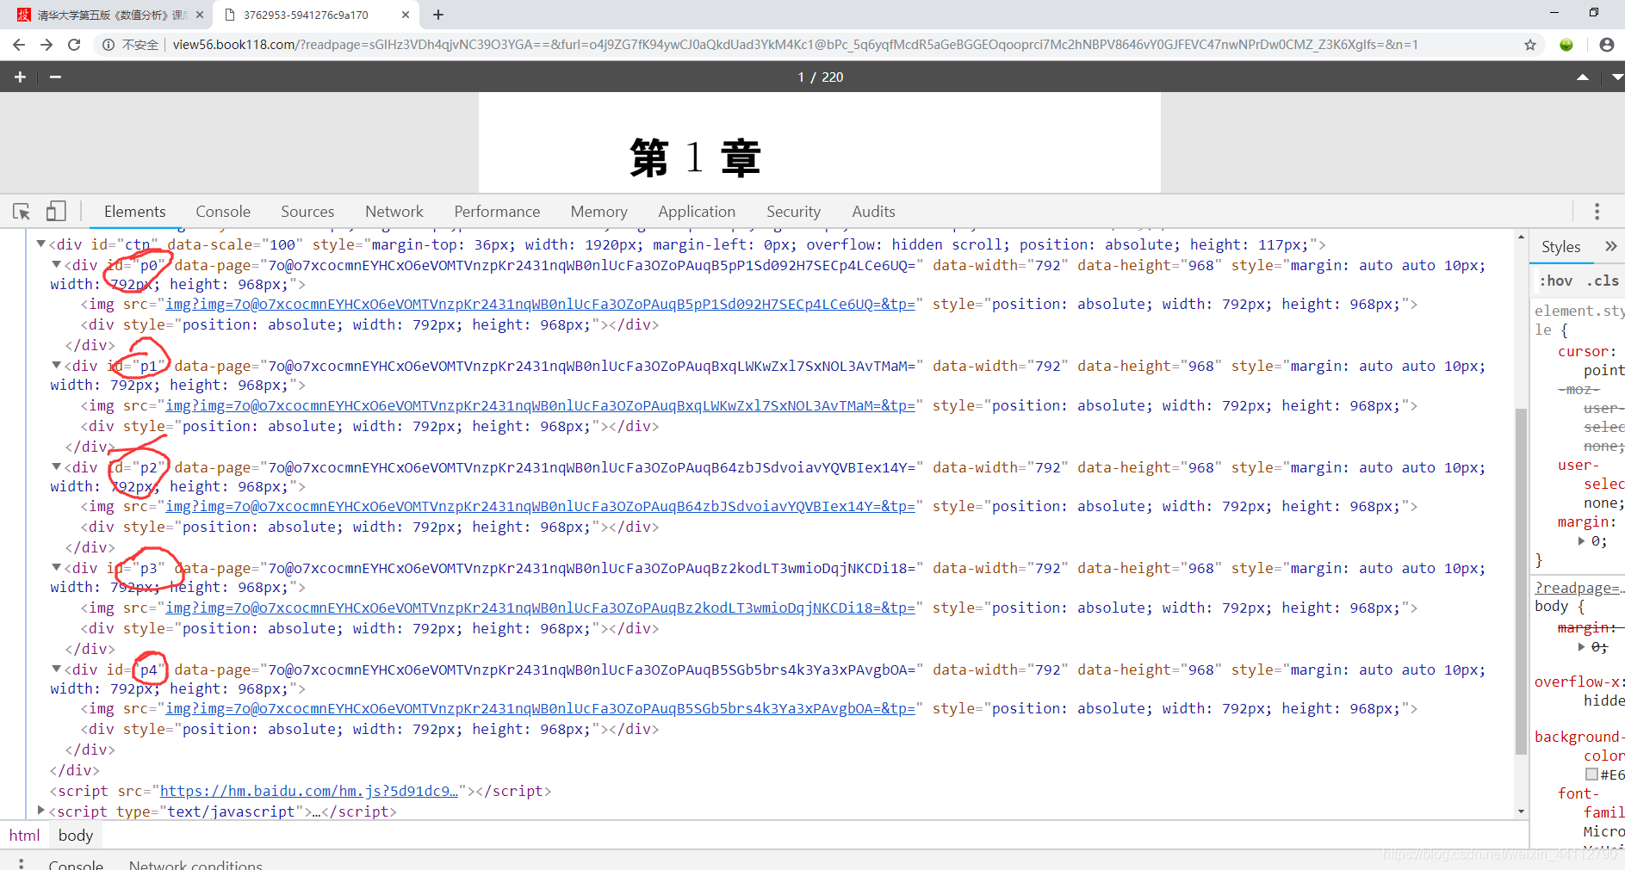Collapse the div id p0 node
Image resolution: width=1625 pixels, height=870 pixels.
56,265
